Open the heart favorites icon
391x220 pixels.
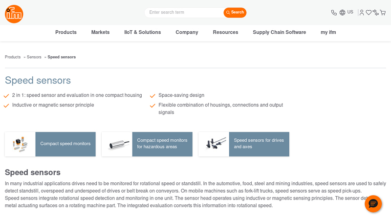pyautogui.click(x=369, y=13)
